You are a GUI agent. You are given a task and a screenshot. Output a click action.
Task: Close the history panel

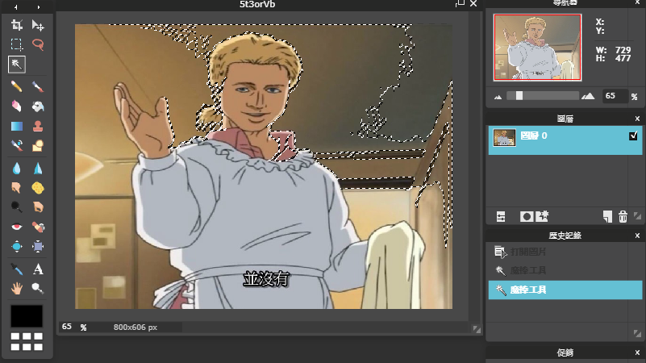coord(637,236)
